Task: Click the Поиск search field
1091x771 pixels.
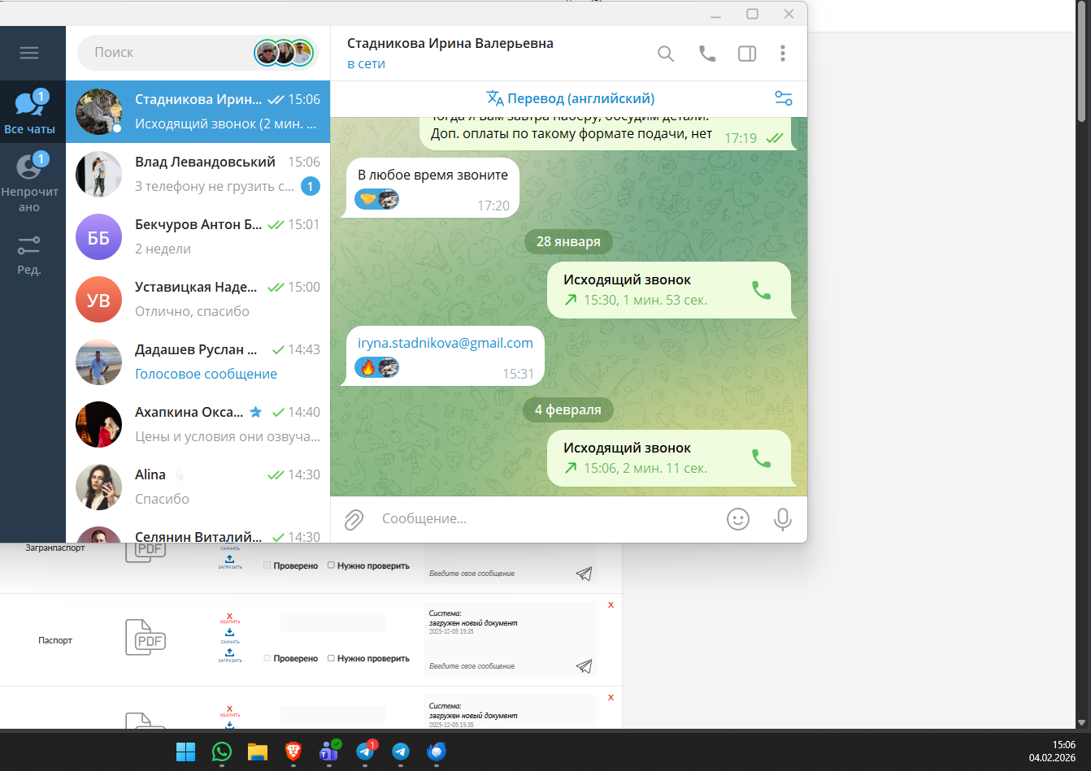Action: pos(171,52)
